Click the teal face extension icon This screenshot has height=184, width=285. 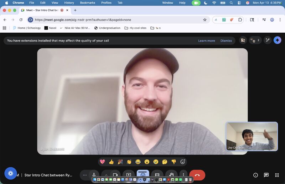[224, 20]
